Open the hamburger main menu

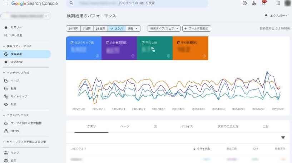click(6, 3)
